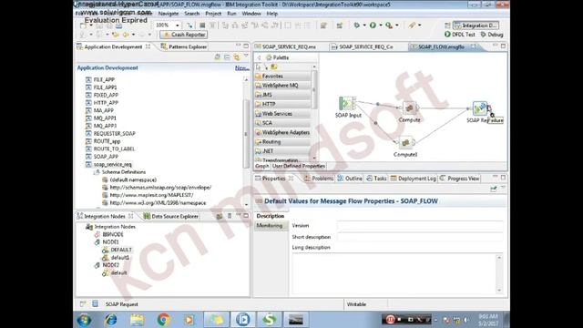
Task: Open the Tasks tab
Action: click(376, 179)
